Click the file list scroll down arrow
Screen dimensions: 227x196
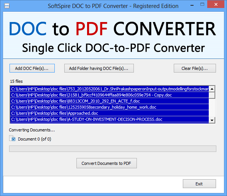(x=212, y=120)
